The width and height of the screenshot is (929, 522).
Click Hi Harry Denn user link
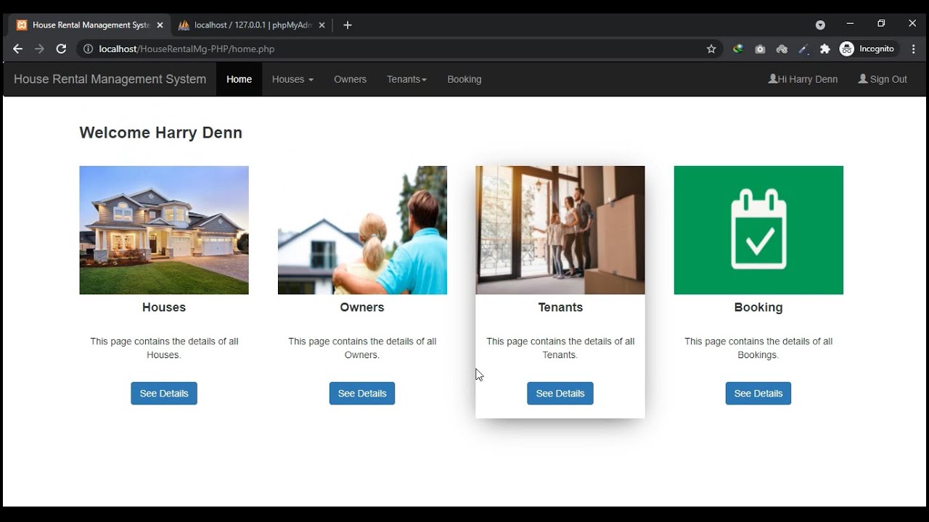(x=803, y=79)
